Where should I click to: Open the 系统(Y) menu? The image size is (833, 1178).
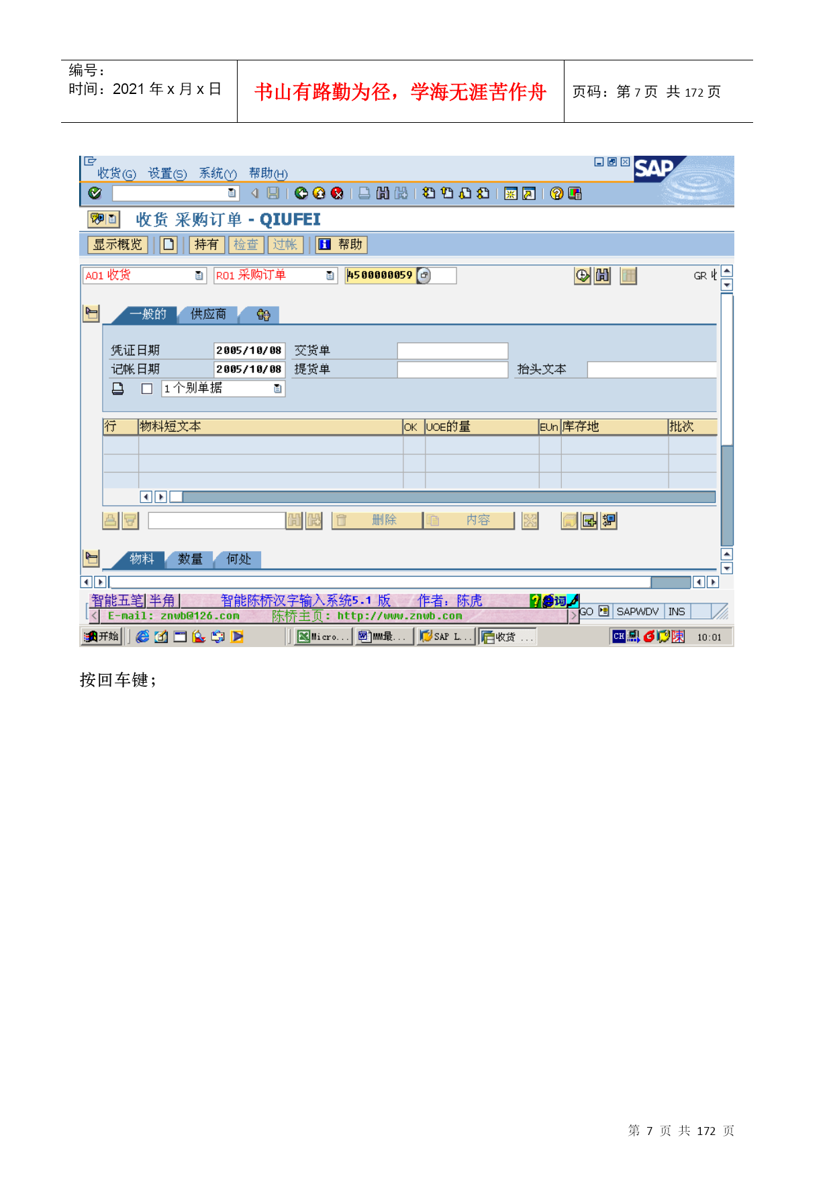[x=218, y=173]
